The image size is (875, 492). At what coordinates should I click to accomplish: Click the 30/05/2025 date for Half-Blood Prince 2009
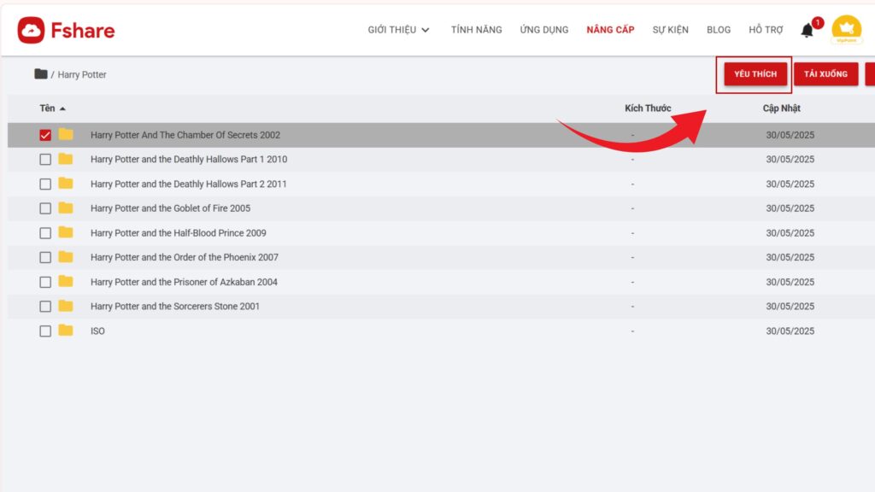coord(790,233)
